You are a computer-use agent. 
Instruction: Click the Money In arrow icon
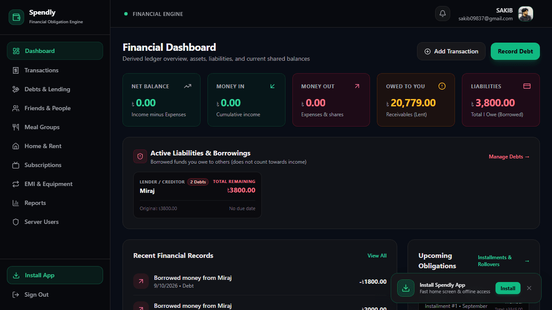click(273, 86)
